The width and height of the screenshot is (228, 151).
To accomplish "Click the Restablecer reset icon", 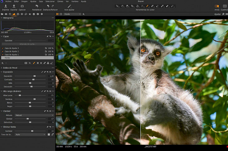I will tap(37, 6).
